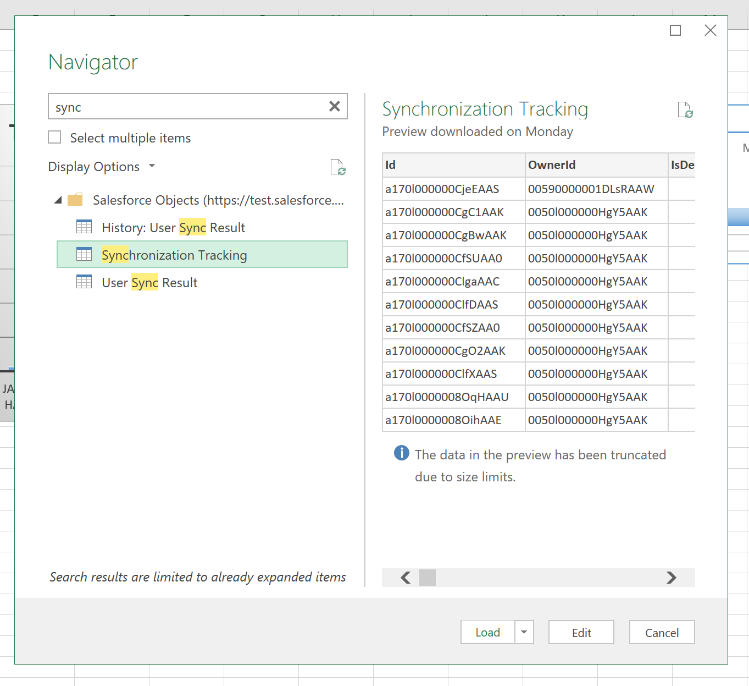Click preview scrollbar left arrow
The image size is (749, 686).
click(x=406, y=578)
